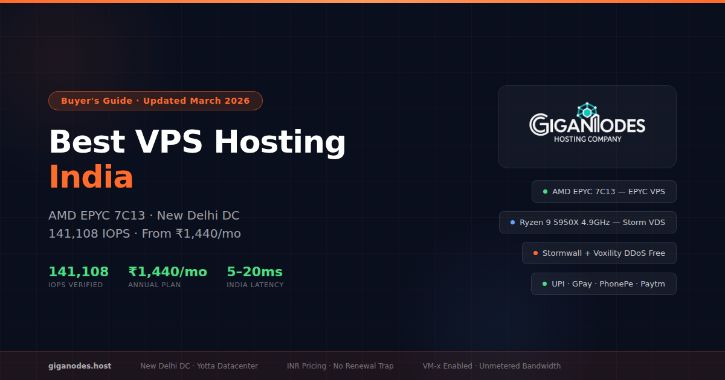Click the 5–20ms India Latency stat
The width and height of the screenshot is (725, 380).
coord(255,277)
